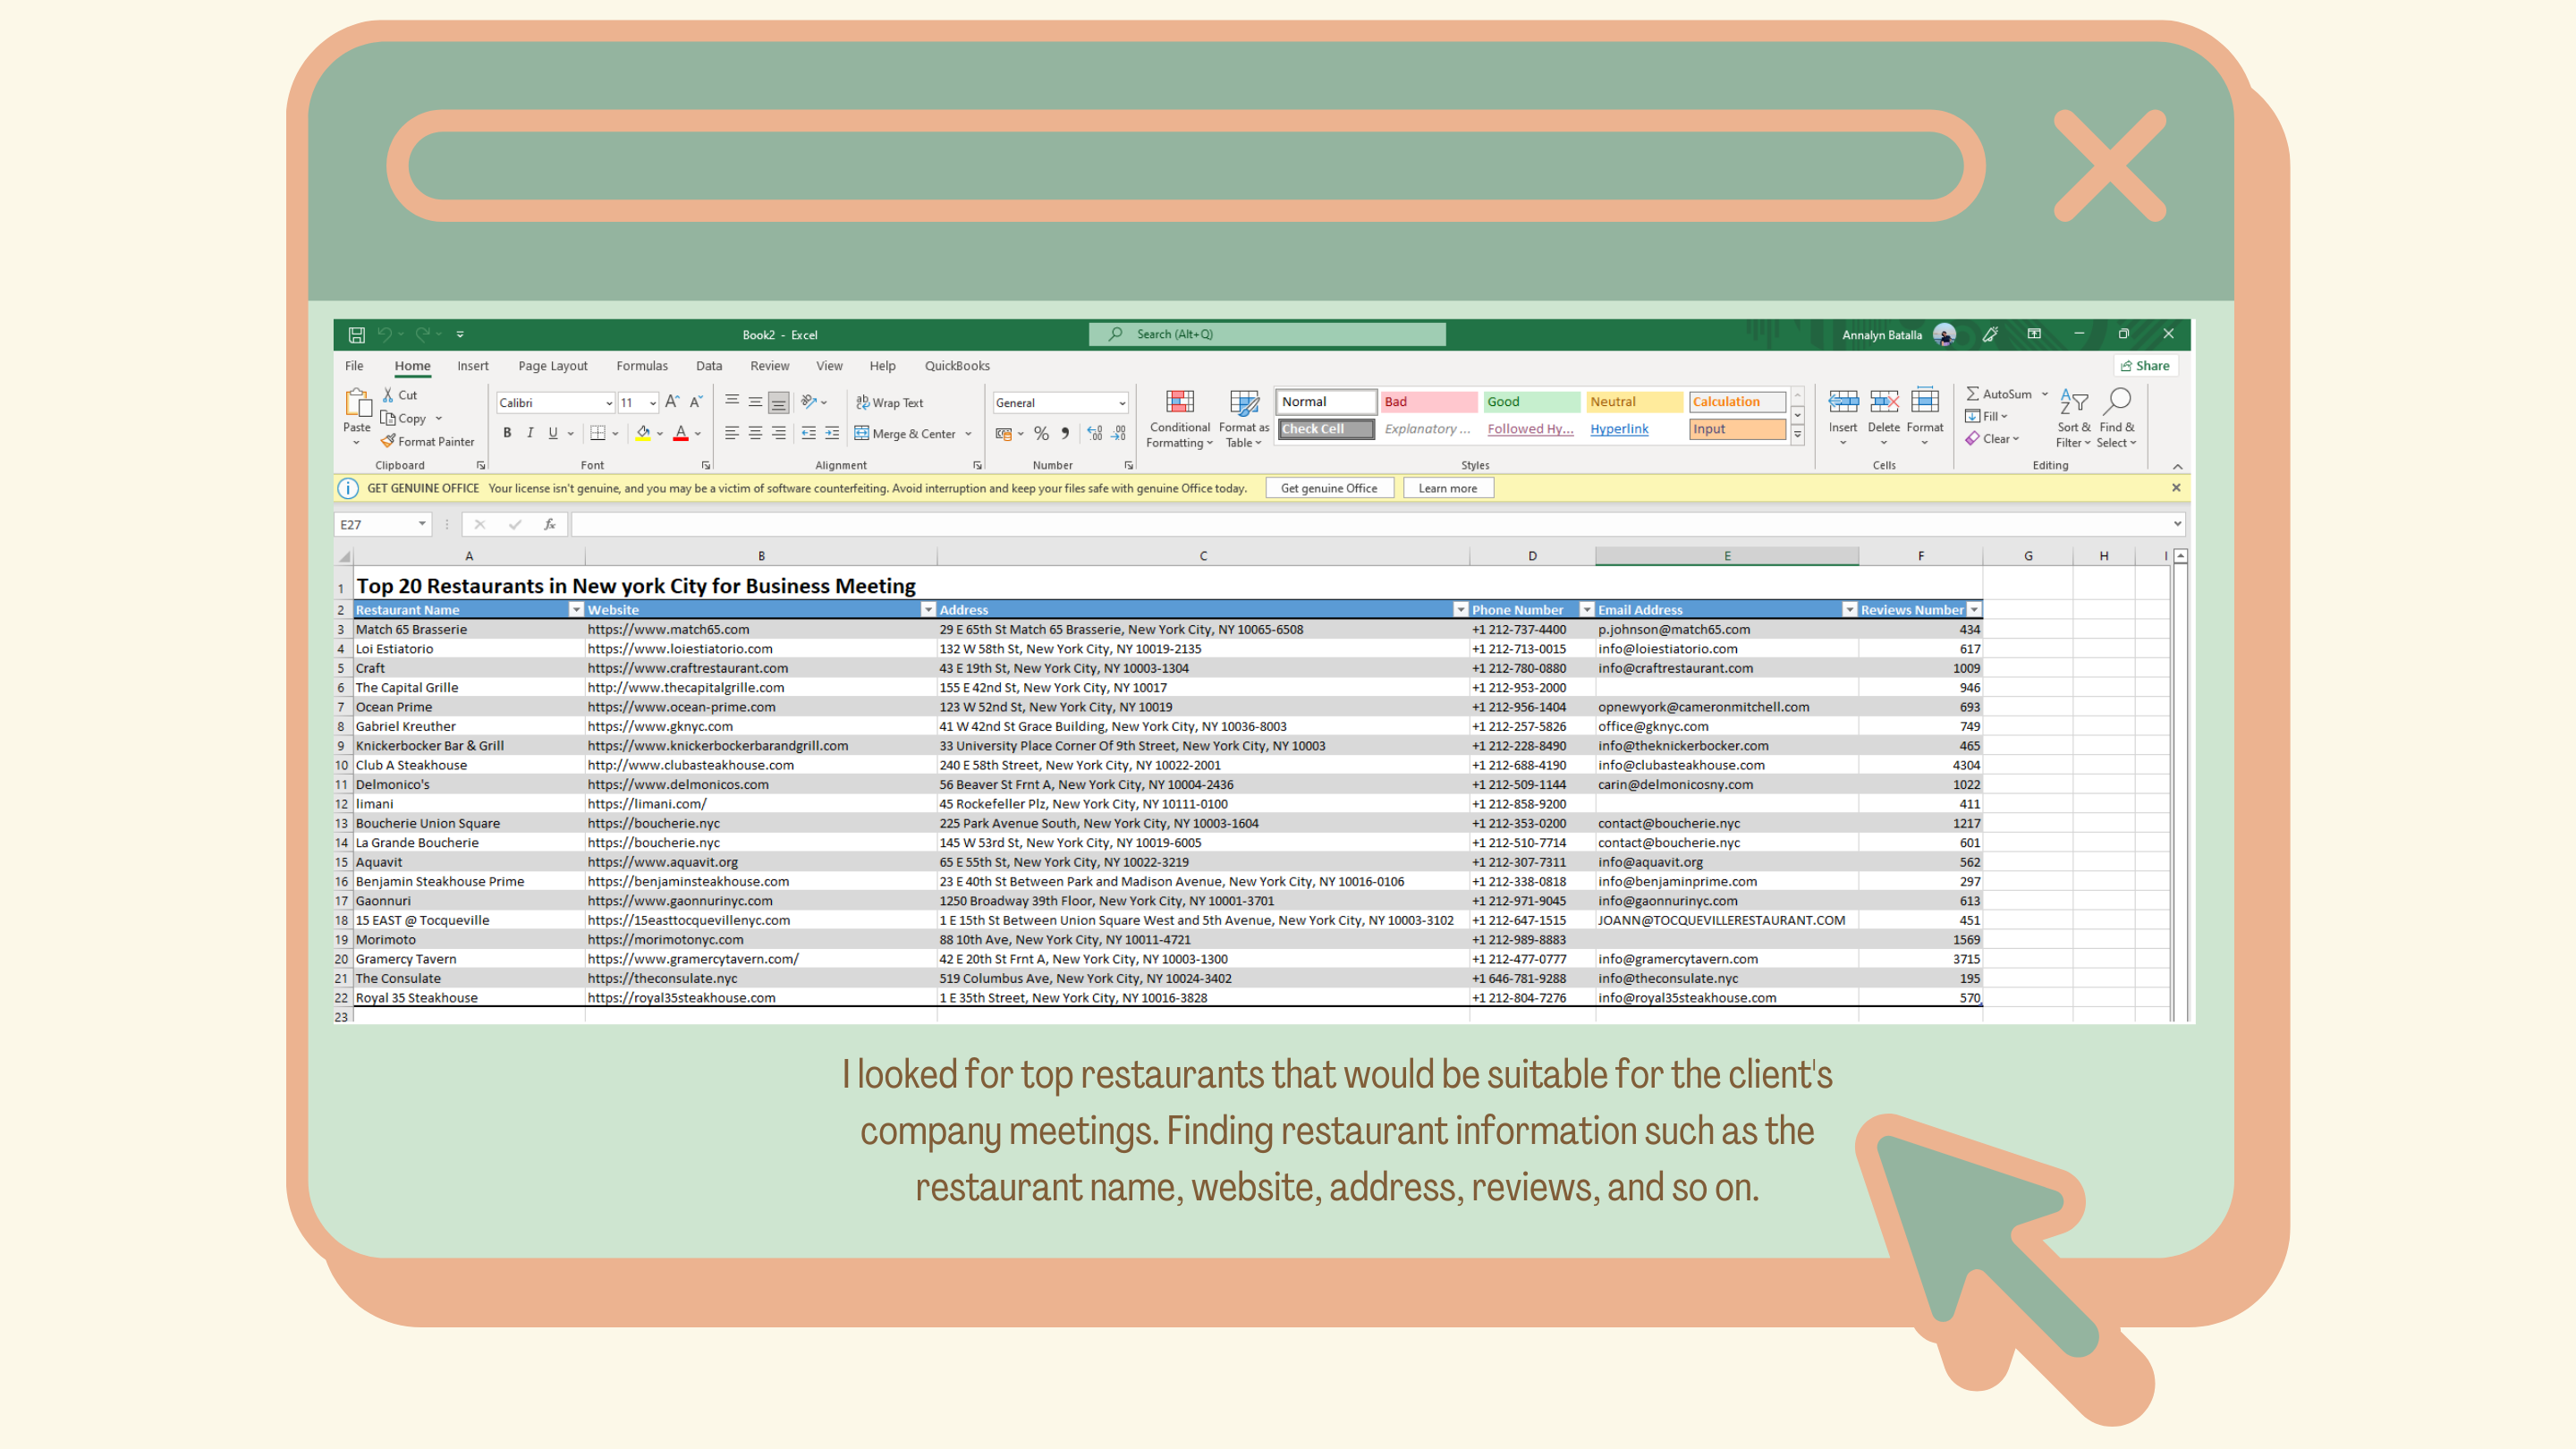Click the Format Painter brush icon
This screenshot has height=1449, width=2576.
point(388,441)
